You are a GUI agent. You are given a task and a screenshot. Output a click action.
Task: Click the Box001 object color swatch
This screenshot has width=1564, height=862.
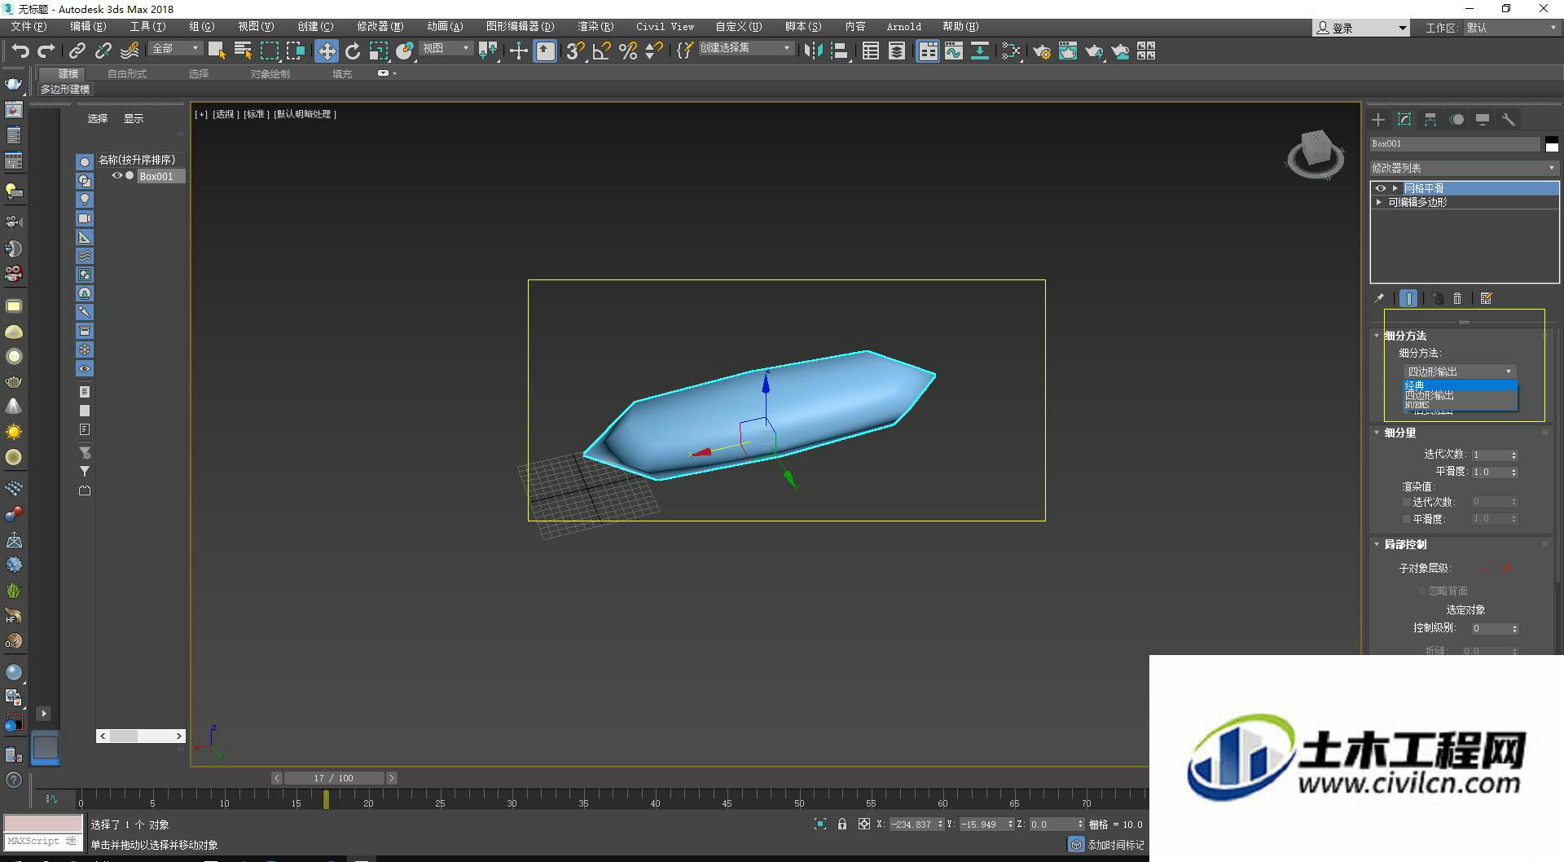(x=1552, y=143)
